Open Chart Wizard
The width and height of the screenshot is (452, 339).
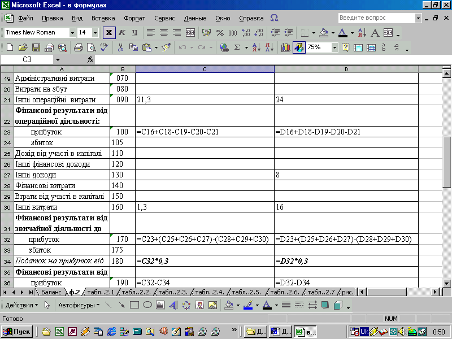285,47
